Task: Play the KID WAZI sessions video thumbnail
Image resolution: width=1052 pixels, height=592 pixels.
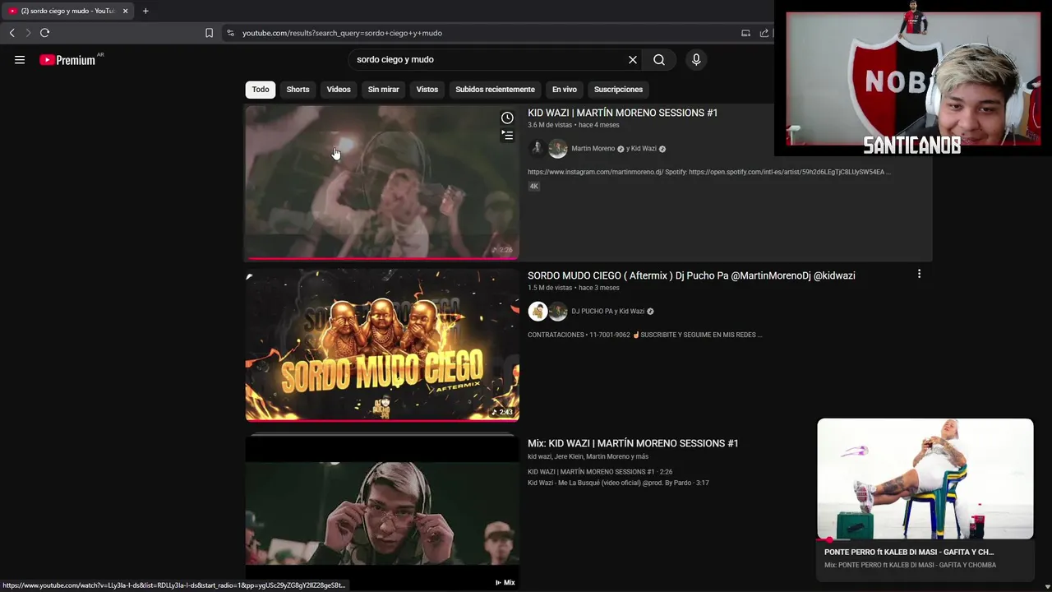Action: [382, 182]
